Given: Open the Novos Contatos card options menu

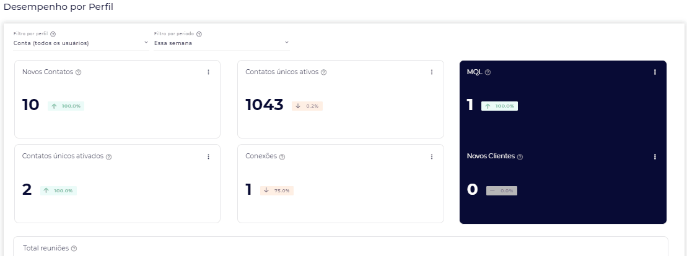Looking at the screenshot, I should pyautogui.click(x=208, y=72).
